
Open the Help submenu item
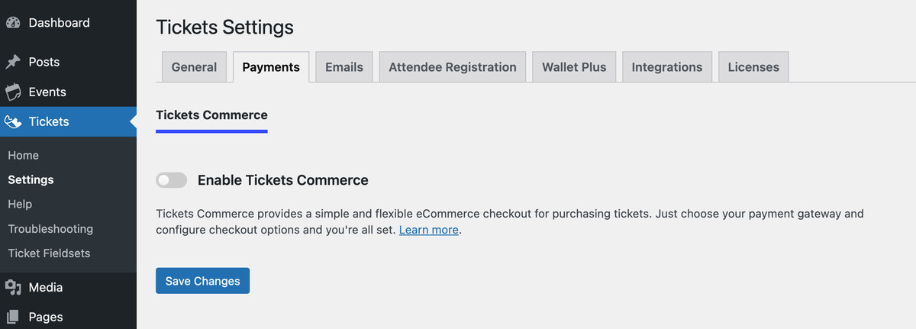click(20, 205)
